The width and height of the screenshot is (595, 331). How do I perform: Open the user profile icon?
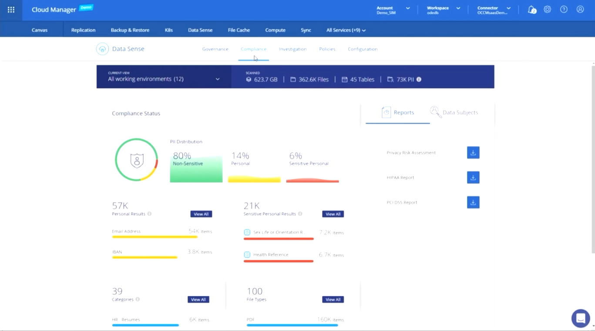point(580,9)
